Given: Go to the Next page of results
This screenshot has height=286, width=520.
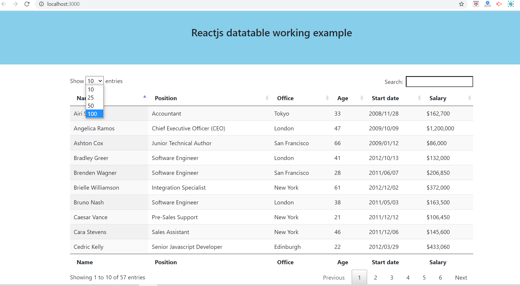Looking at the screenshot, I should (x=461, y=277).
